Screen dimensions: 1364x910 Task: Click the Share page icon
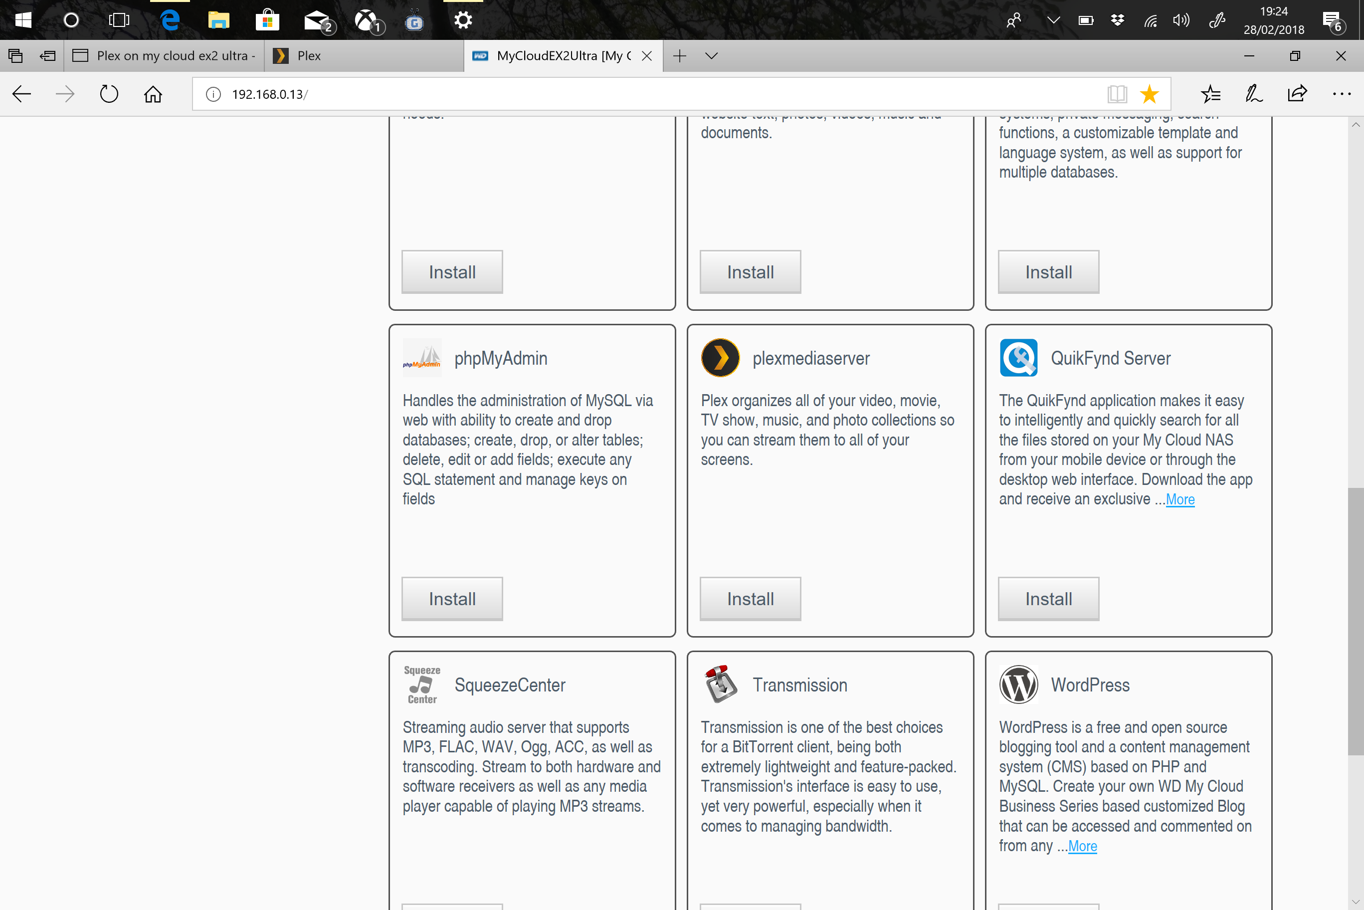point(1297,94)
